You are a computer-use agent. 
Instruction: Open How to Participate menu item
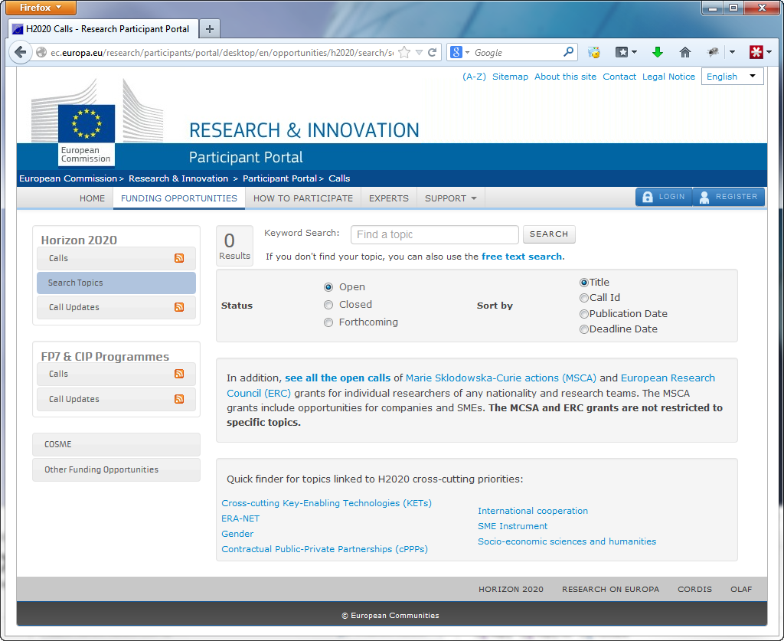coord(303,198)
